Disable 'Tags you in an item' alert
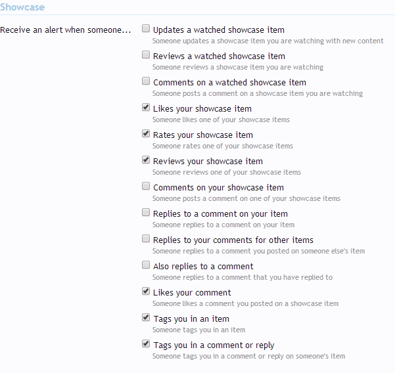Viewport: 395px width, 373px height. (146, 318)
